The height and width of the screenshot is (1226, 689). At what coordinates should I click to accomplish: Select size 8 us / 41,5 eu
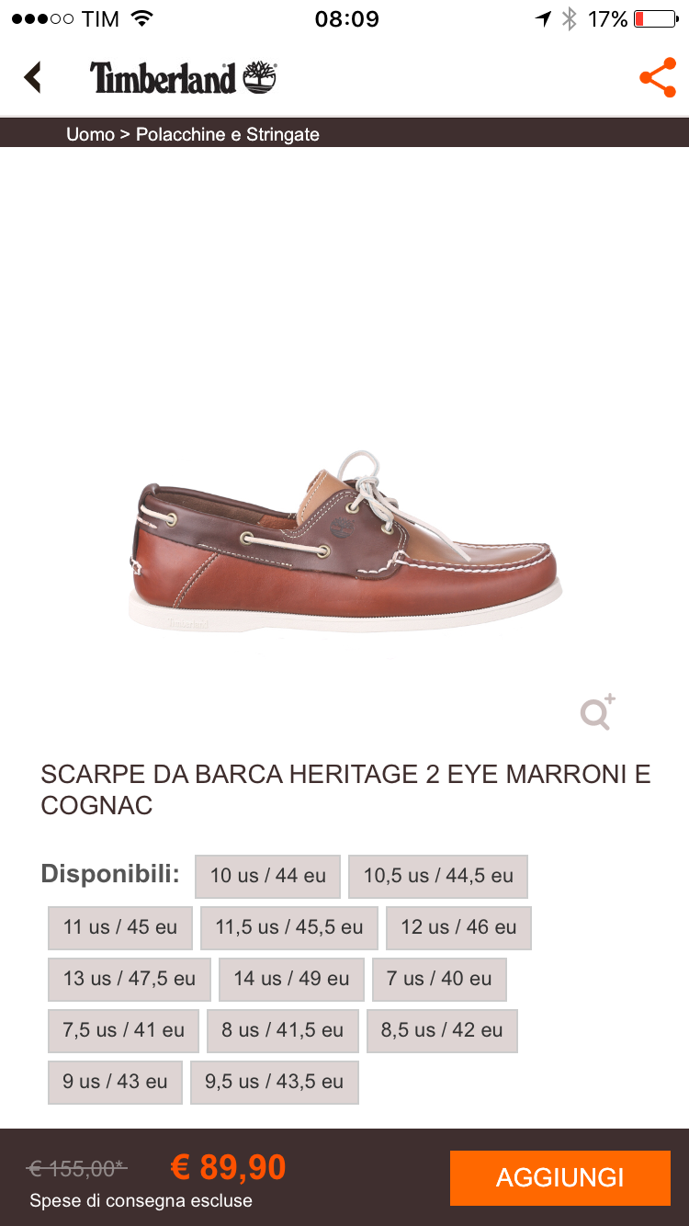click(283, 1030)
